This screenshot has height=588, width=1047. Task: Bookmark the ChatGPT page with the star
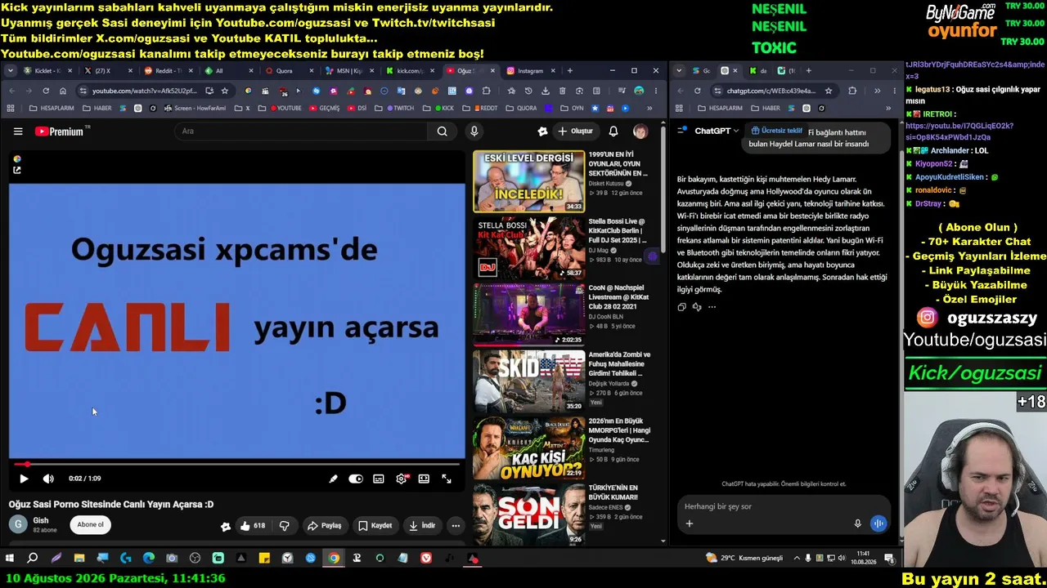[829, 91]
